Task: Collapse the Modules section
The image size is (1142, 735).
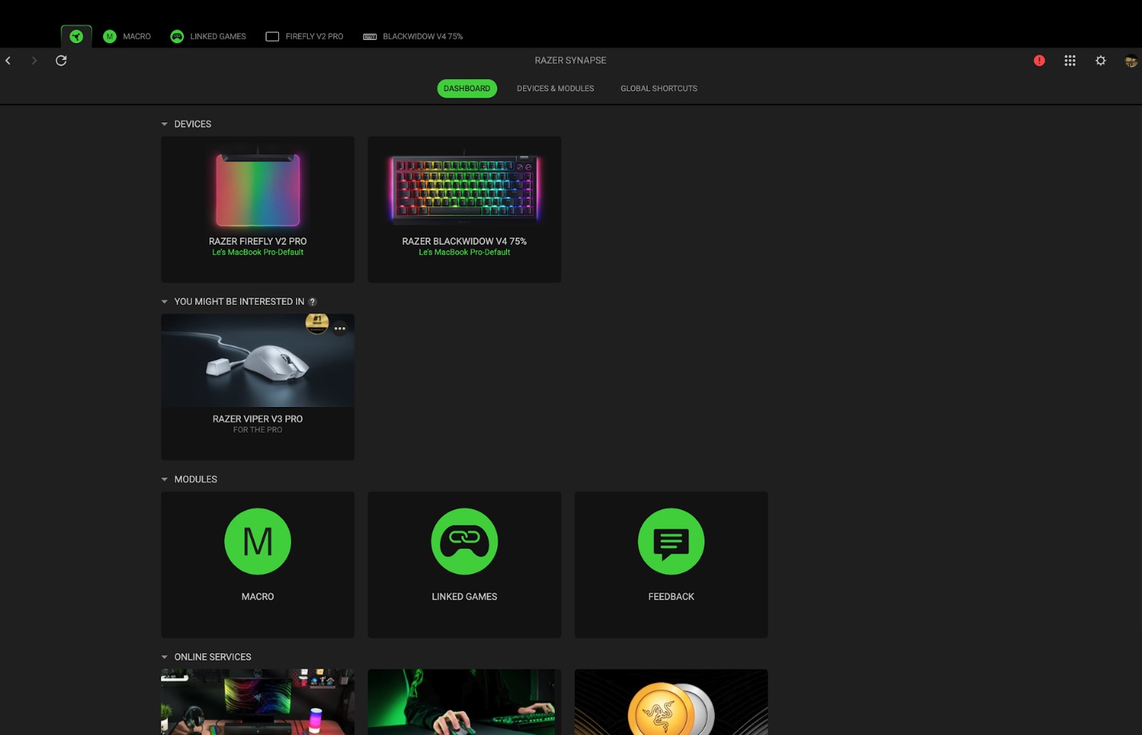Action: (x=164, y=479)
